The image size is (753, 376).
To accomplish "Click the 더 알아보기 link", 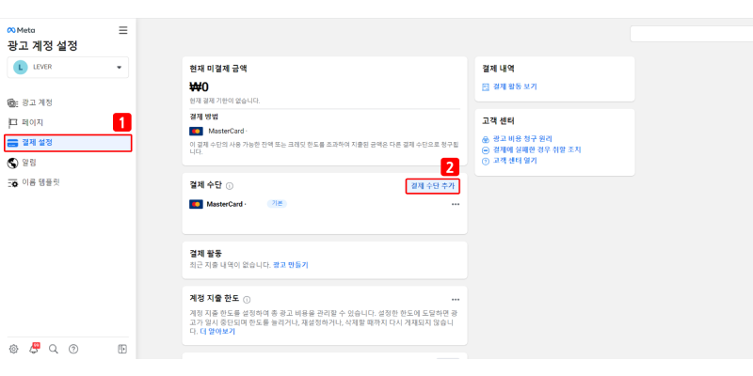I will [x=218, y=332].
